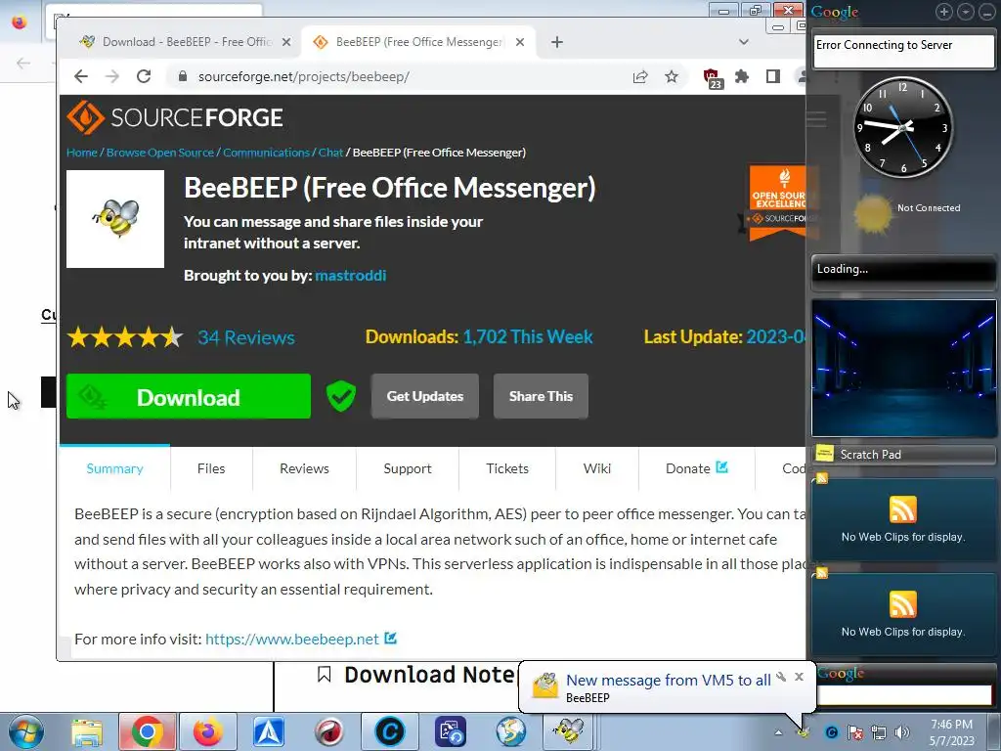Close the BeeBEEP notification balloon
Viewport: 1001px width, 751px height.
click(x=799, y=677)
